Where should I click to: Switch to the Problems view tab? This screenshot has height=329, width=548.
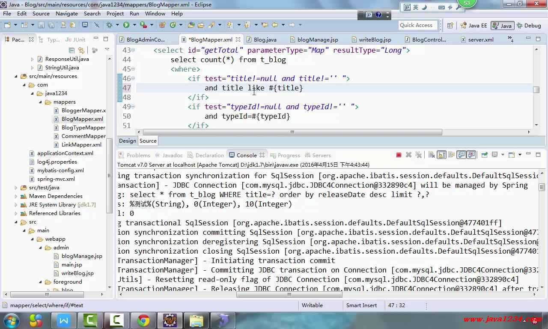click(x=134, y=155)
